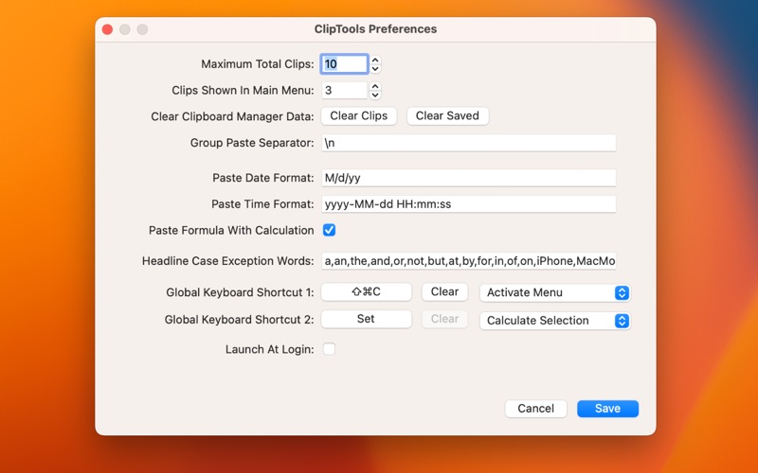Image resolution: width=758 pixels, height=473 pixels.
Task: Click the Paste Formula With Calculation label
Action: click(231, 231)
